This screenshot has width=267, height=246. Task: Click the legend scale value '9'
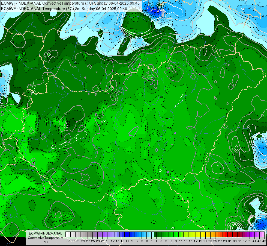[x=176, y=241]
